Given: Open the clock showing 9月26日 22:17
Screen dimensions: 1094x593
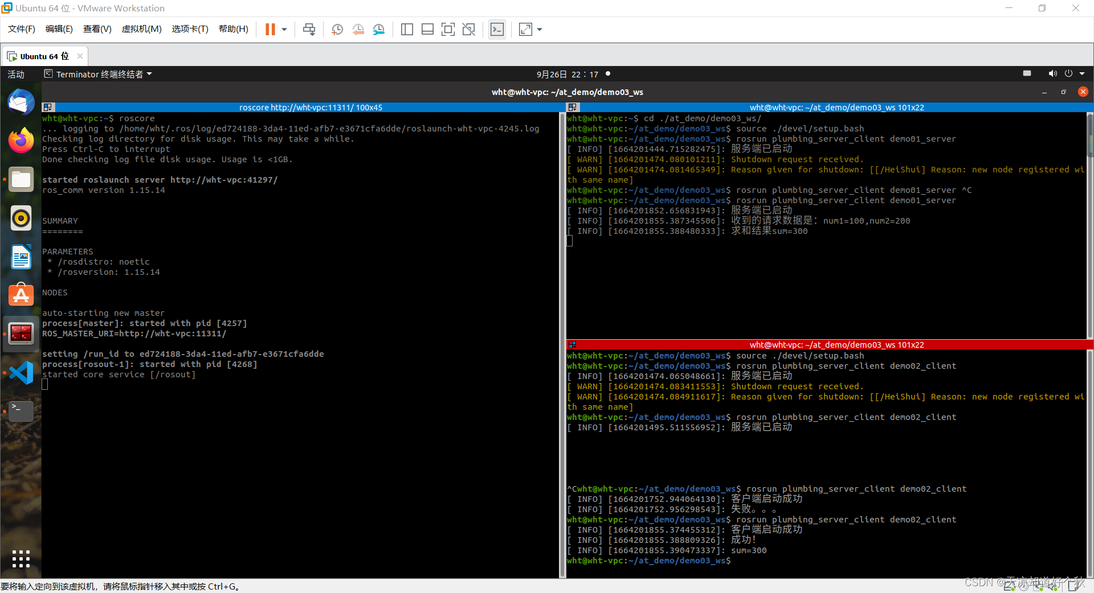Looking at the screenshot, I should point(568,74).
